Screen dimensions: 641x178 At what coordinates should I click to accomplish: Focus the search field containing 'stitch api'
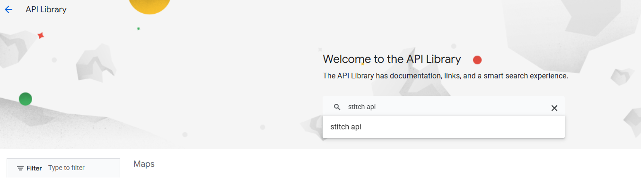pyautogui.click(x=444, y=107)
